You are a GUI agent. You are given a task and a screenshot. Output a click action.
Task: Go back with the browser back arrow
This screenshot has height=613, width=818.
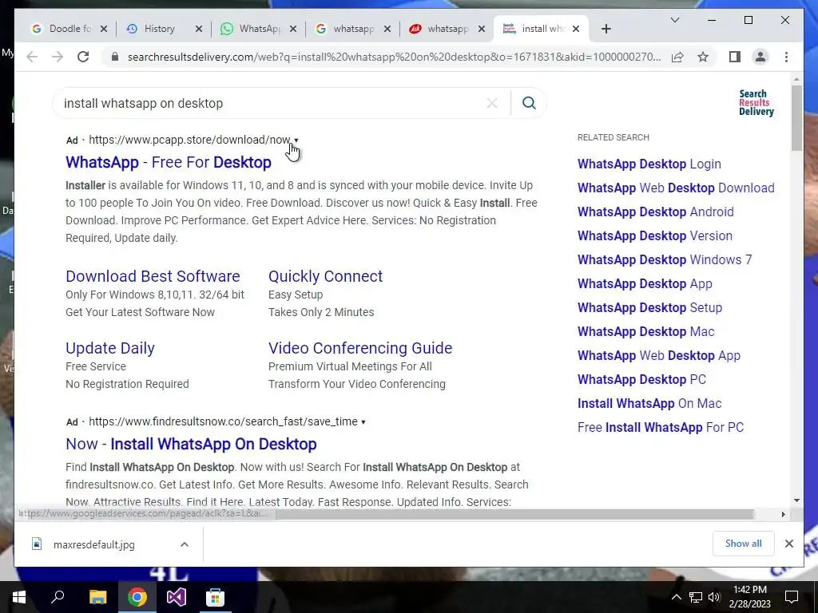click(x=32, y=57)
